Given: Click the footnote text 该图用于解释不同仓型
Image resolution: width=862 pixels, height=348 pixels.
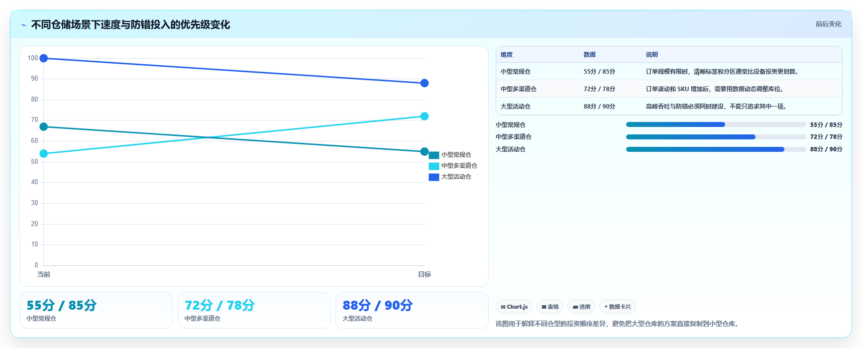Looking at the screenshot, I should click(617, 324).
